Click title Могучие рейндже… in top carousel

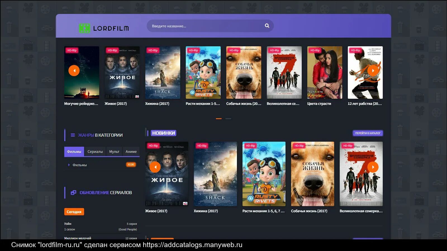click(x=81, y=103)
